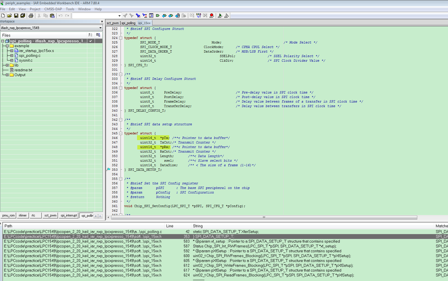
Task: Switch to the spi_polling editor tab
Action: [x=128, y=22]
